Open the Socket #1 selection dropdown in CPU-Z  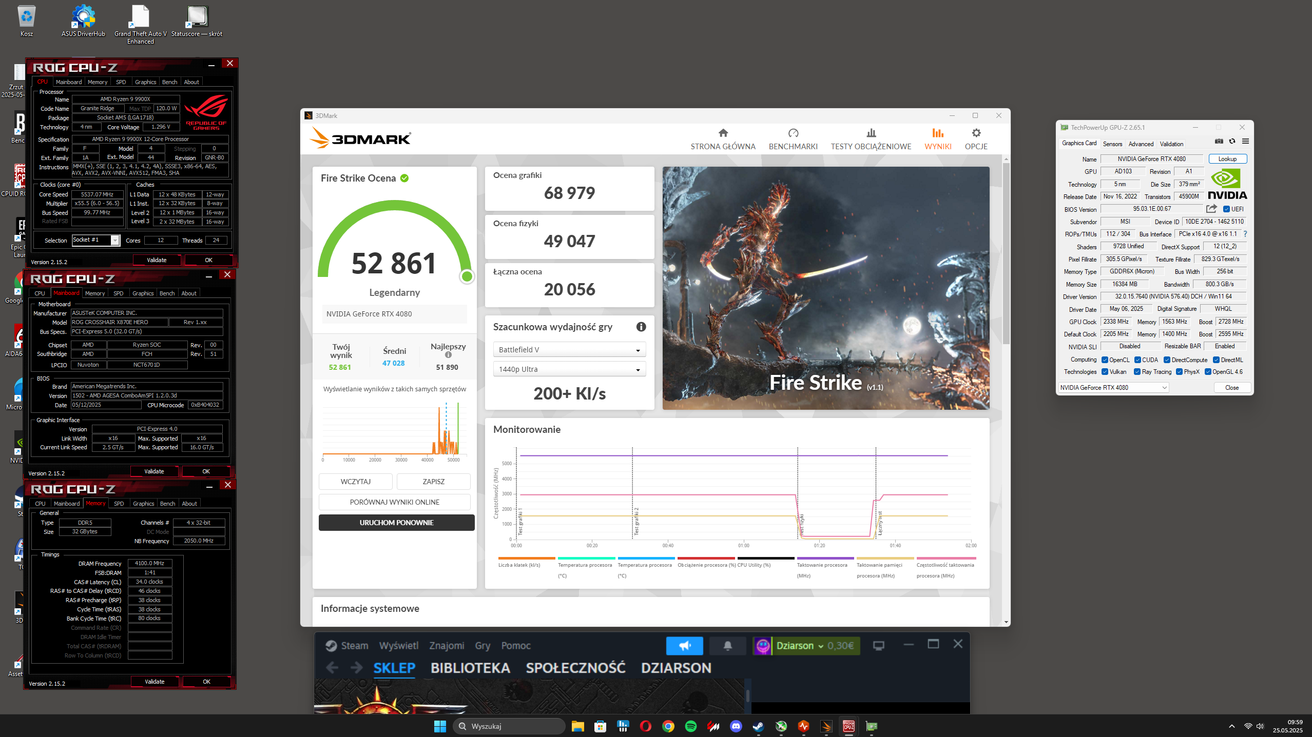coord(95,240)
